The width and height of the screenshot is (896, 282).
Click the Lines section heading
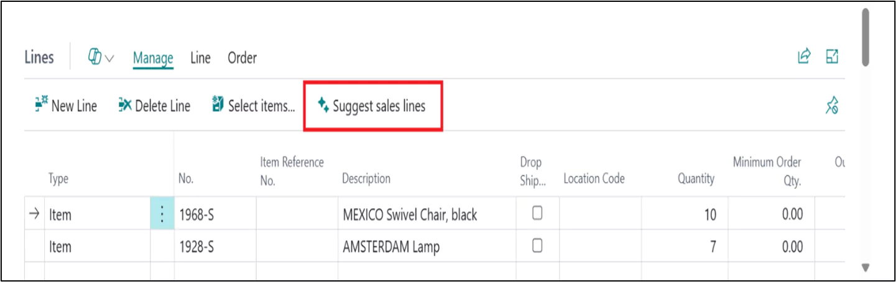pos(39,58)
